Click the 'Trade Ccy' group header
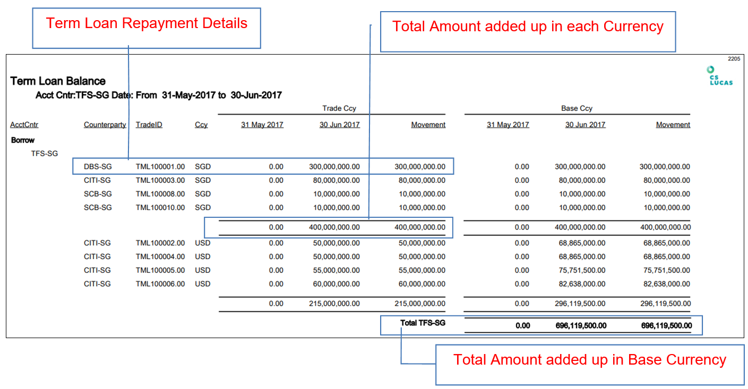748x389 pixels. pyautogui.click(x=339, y=108)
